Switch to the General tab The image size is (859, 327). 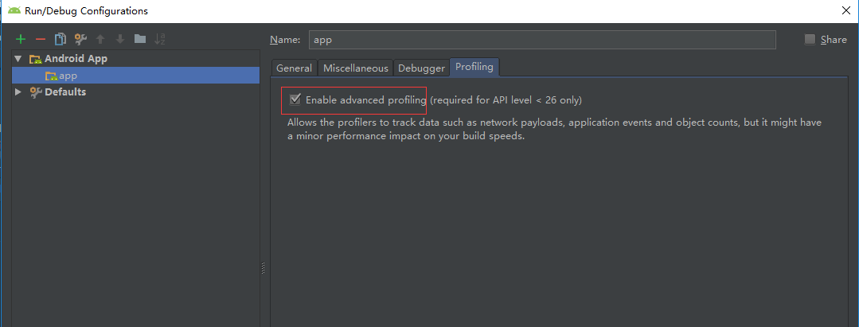point(294,68)
